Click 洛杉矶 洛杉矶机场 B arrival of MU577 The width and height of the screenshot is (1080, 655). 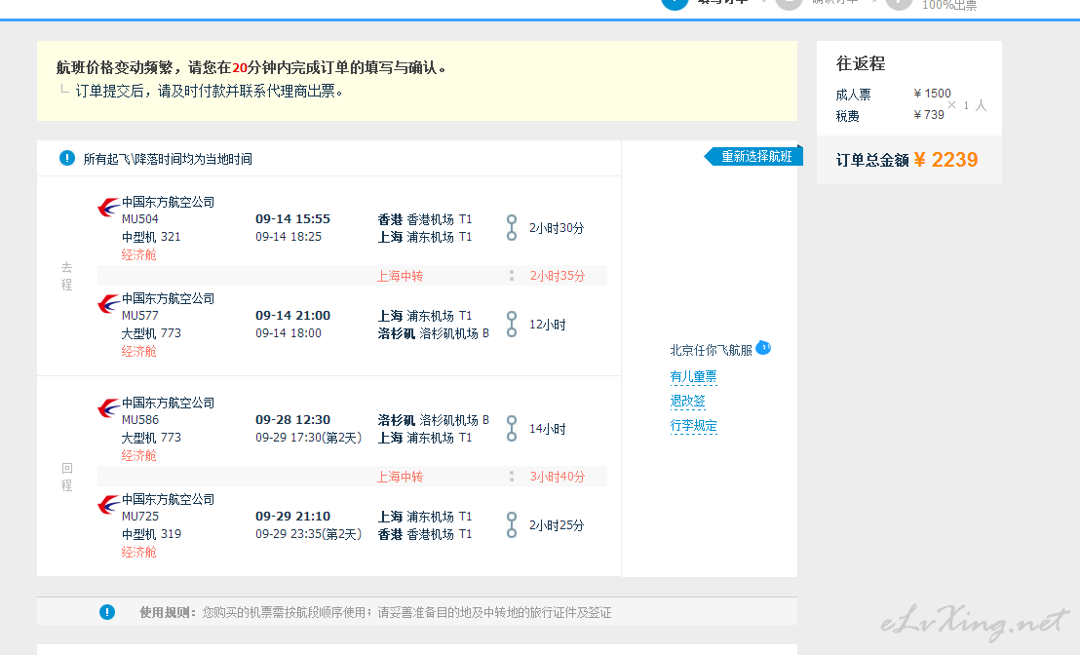[x=433, y=333]
